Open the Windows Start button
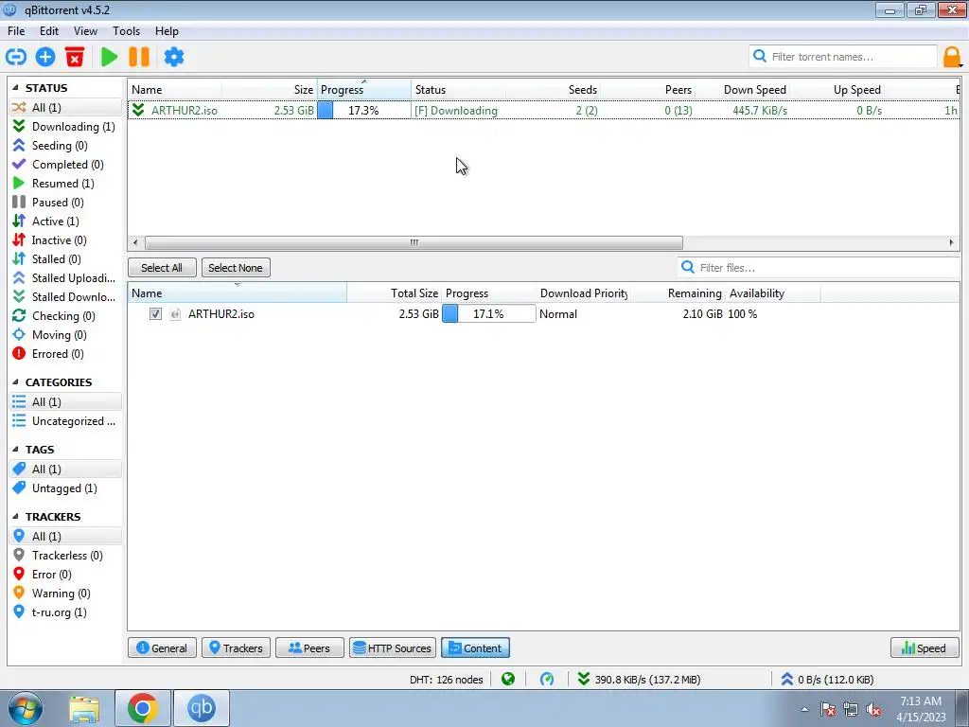Screen dimensions: 969x727 26,708
